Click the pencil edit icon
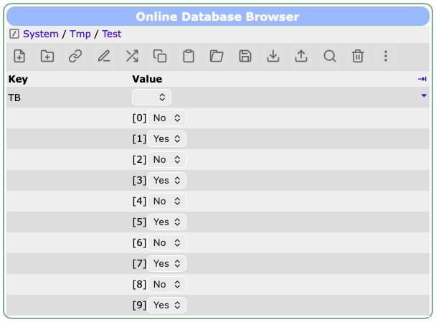Viewport: 436px width, 322px height. point(104,56)
